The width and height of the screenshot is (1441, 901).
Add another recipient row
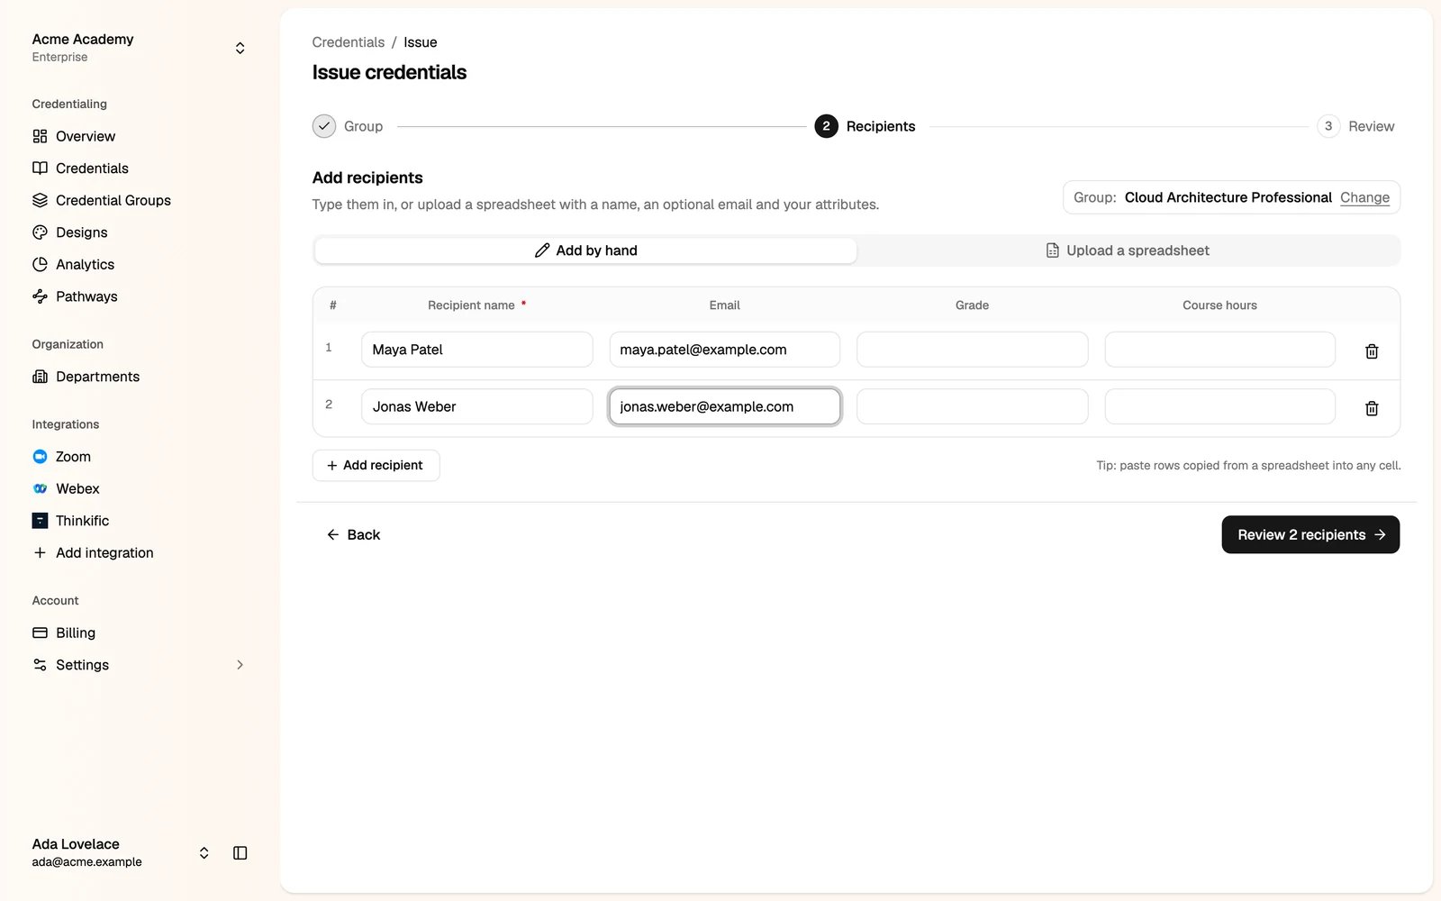(376, 465)
